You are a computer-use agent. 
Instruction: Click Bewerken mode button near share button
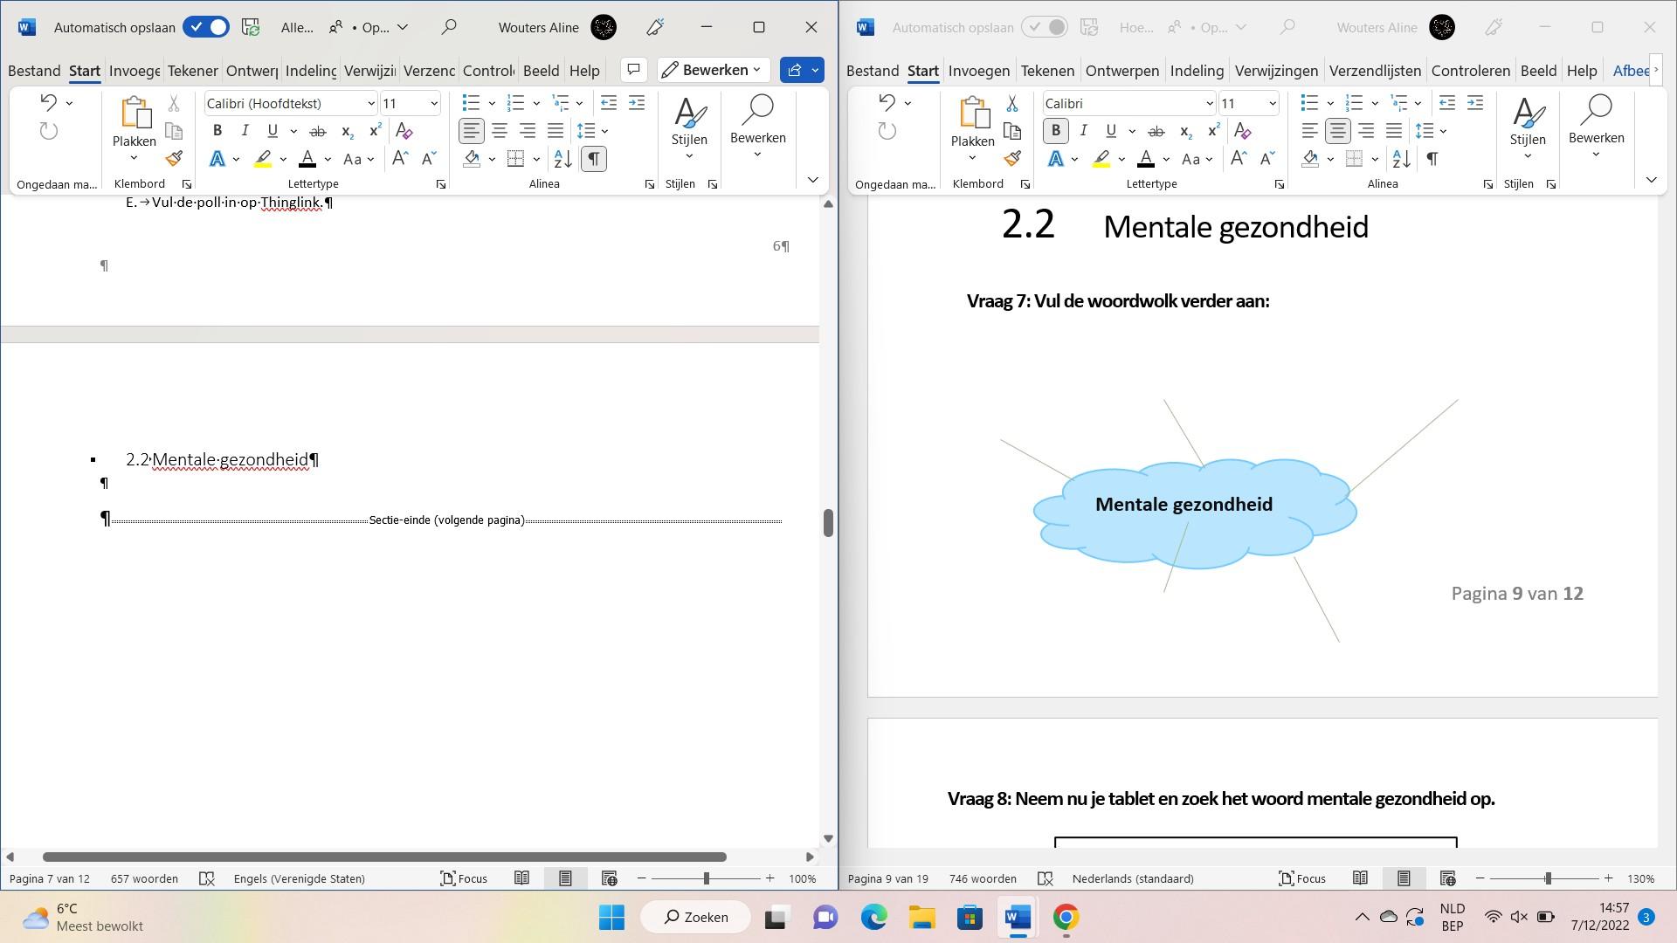pos(713,70)
